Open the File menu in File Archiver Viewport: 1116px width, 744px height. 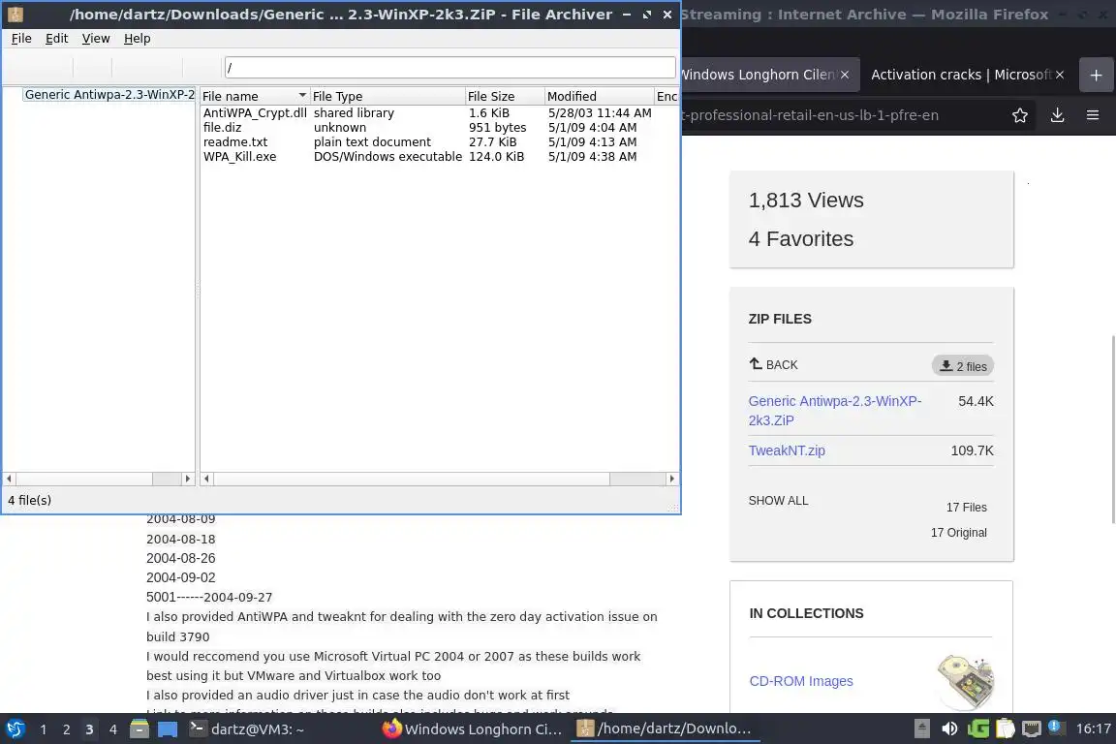(x=21, y=39)
